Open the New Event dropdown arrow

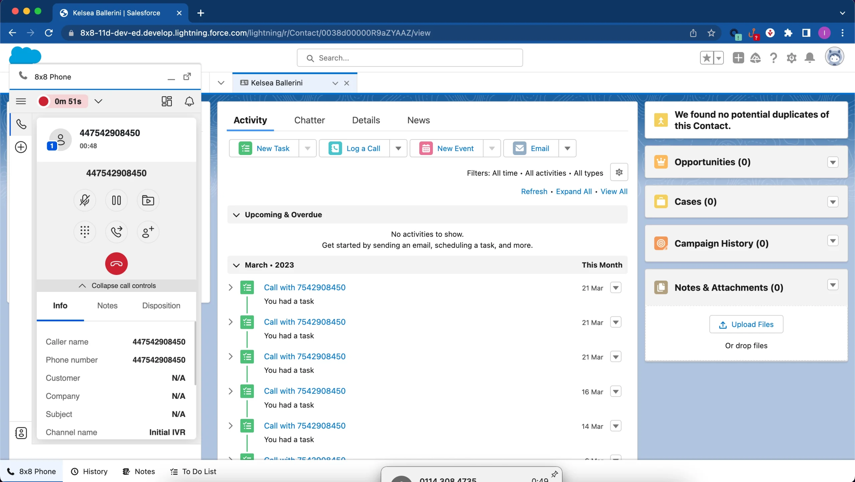click(492, 148)
